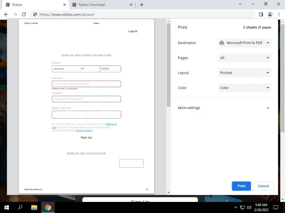Click the Layout label
285x213 pixels.
183,73
